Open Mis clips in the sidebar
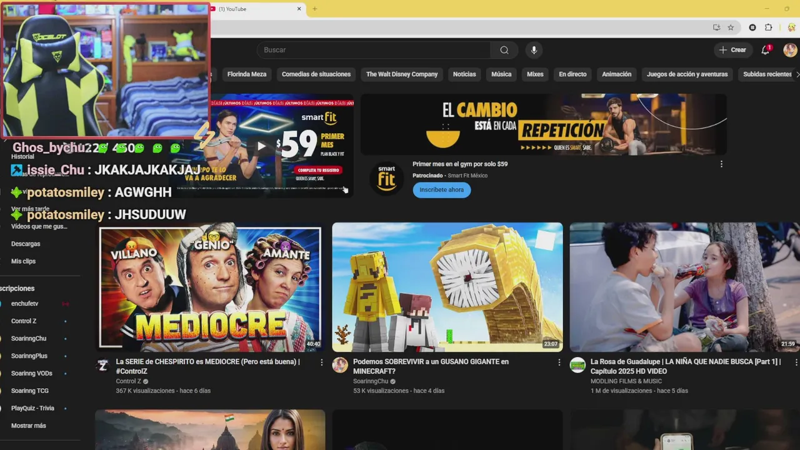The height and width of the screenshot is (450, 800). pyautogui.click(x=23, y=261)
